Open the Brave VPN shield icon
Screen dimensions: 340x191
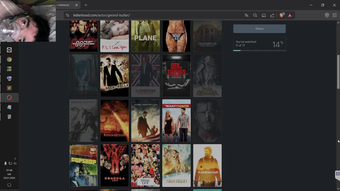coord(327,15)
